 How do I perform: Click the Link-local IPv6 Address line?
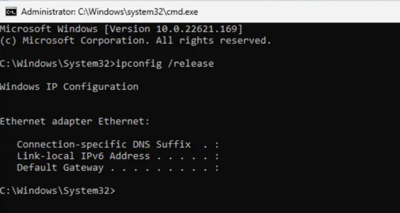(x=118, y=156)
